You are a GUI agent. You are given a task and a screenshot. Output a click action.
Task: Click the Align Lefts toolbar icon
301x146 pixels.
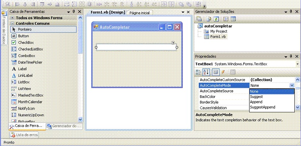tap(17, 4)
